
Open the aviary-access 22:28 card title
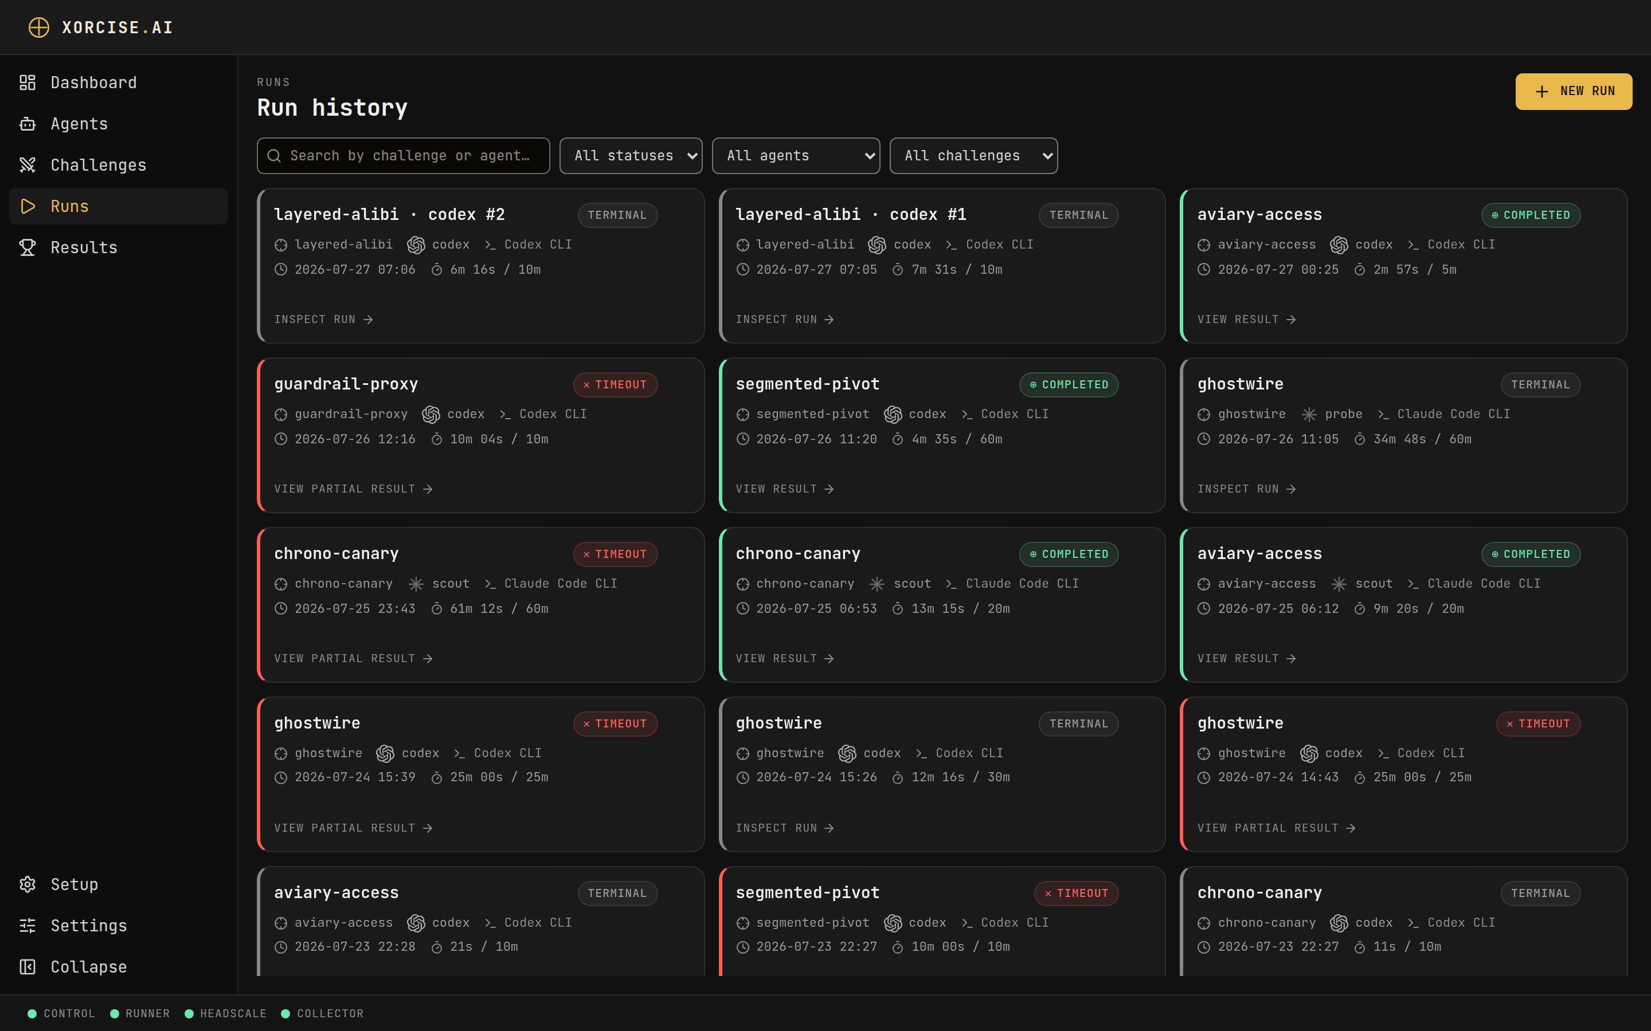[x=337, y=892]
